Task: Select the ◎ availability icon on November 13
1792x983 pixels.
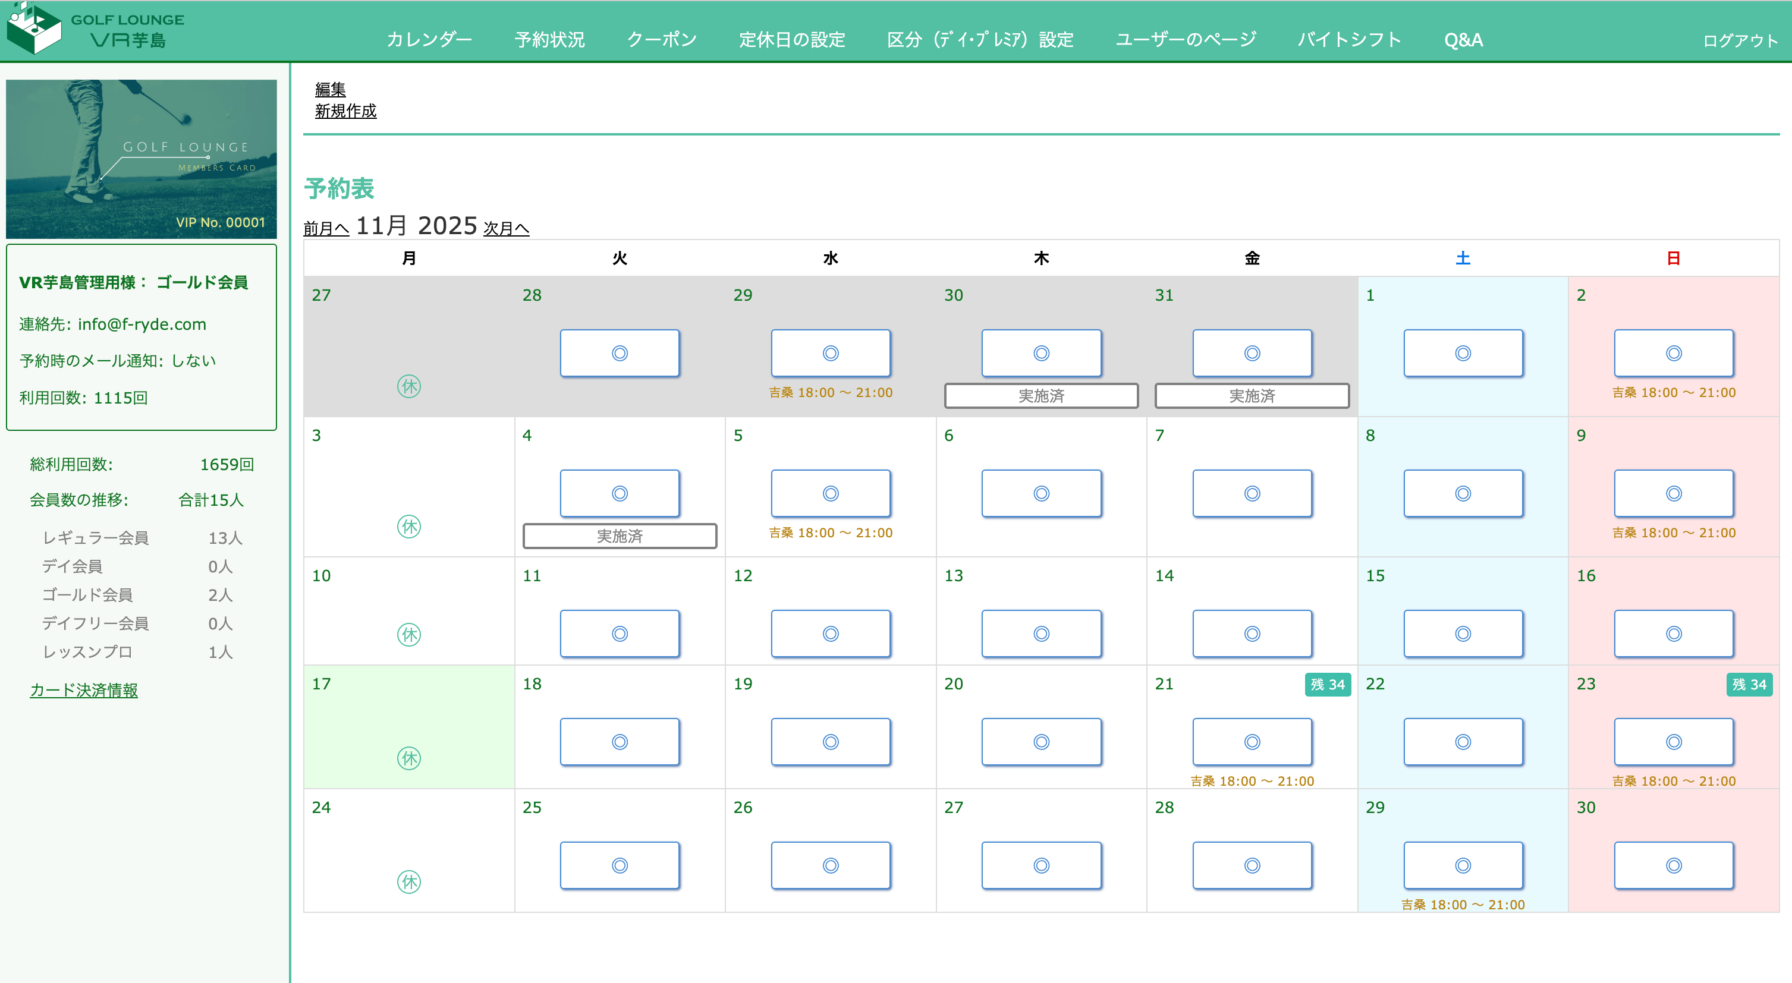Action: (x=1042, y=634)
